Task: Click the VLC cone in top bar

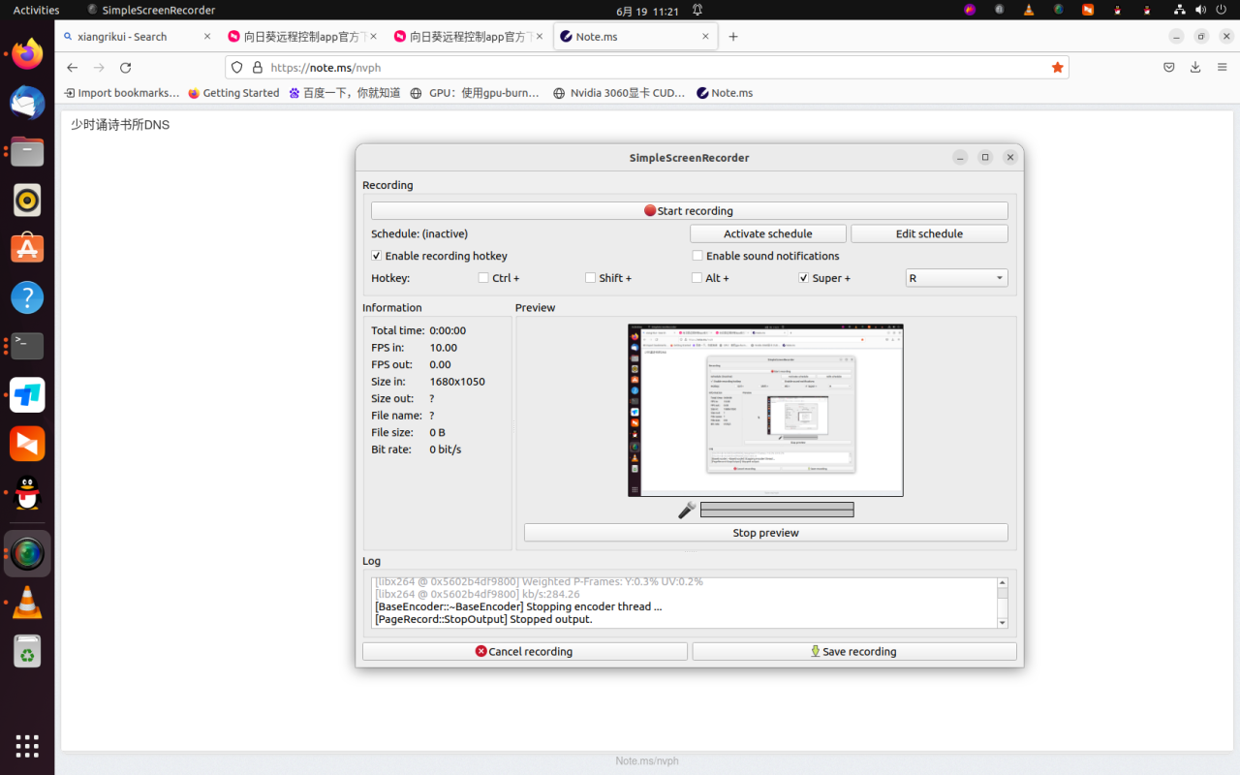Action: [x=1029, y=10]
